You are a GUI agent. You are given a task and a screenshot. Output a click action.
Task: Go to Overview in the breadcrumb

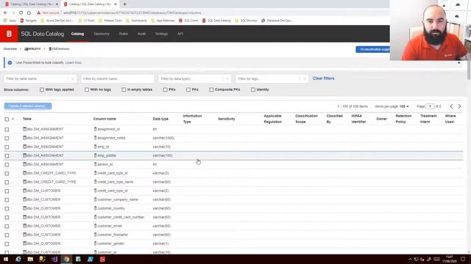pos(10,49)
